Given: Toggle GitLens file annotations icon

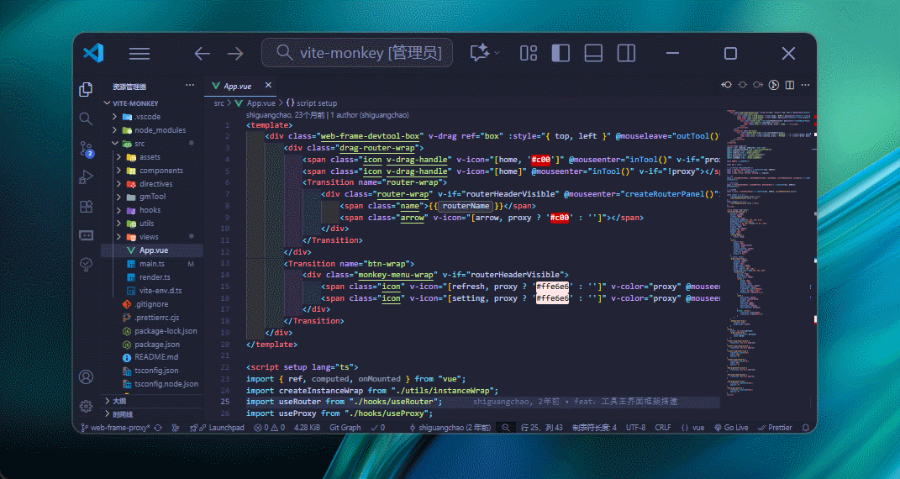Looking at the screenshot, I should 774,85.
